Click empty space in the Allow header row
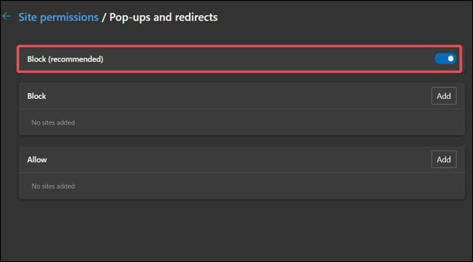The width and height of the screenshot is (473, 262). pos(231,160)
